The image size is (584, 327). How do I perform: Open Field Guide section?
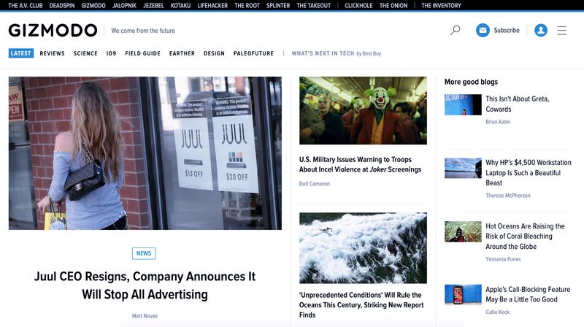[x=142, y=53]
